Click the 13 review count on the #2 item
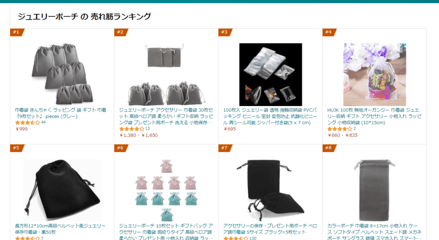 (147, 128)
